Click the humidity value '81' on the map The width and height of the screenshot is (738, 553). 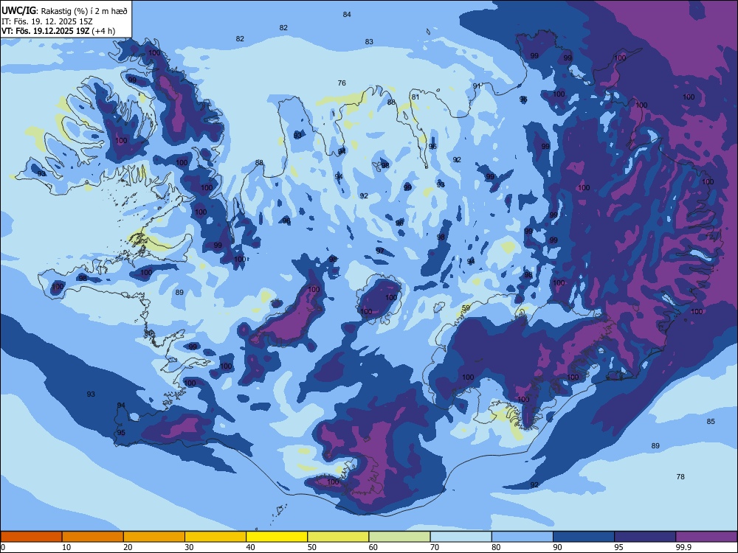pos(415,97)
